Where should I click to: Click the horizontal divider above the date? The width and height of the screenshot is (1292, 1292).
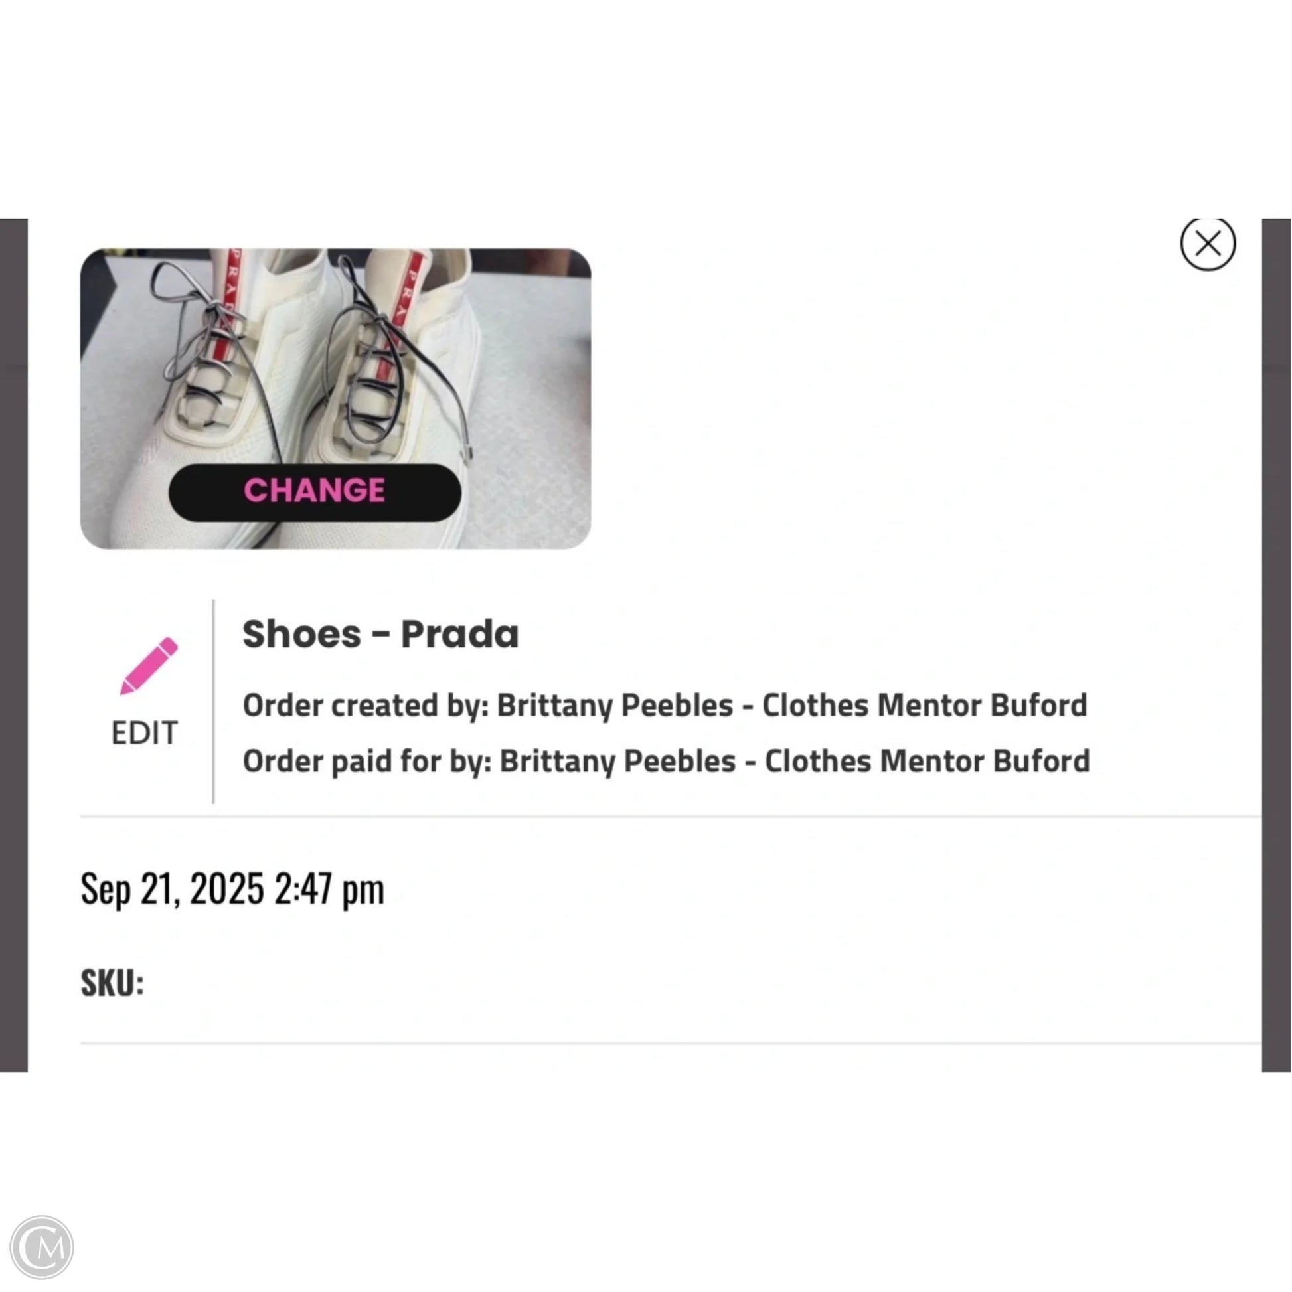pyautogui.click(x=669, y=817)
